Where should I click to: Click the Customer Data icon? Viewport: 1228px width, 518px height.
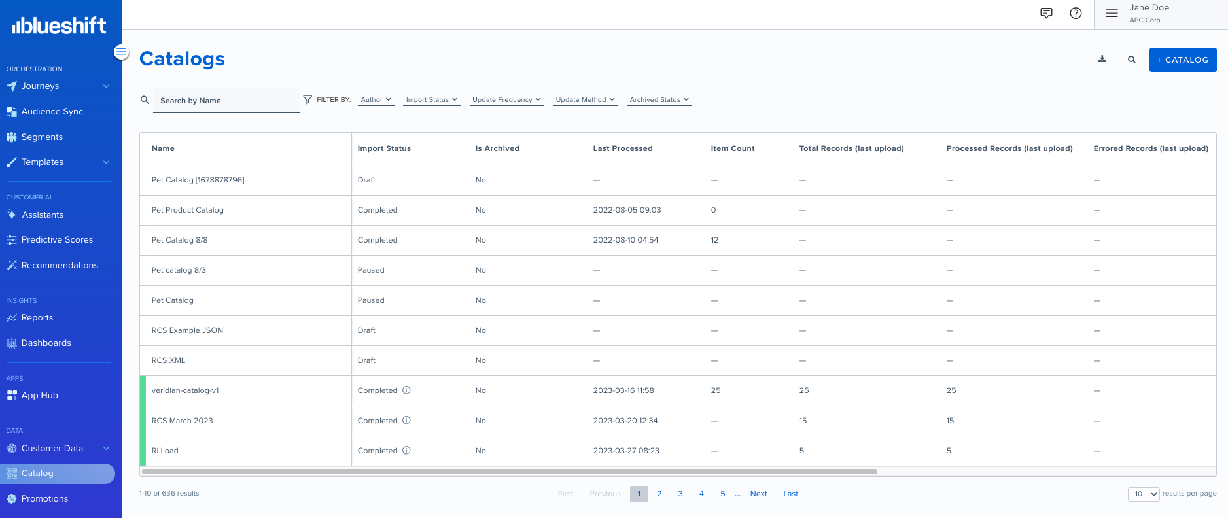point(12,448)
